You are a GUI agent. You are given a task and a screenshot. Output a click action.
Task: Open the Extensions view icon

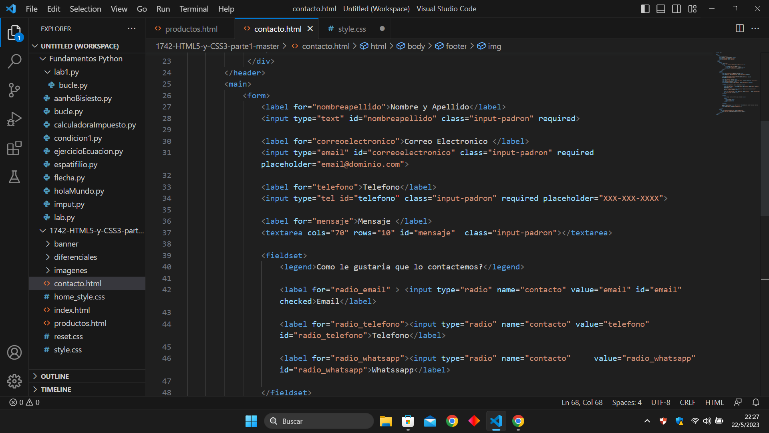[14, 148]
